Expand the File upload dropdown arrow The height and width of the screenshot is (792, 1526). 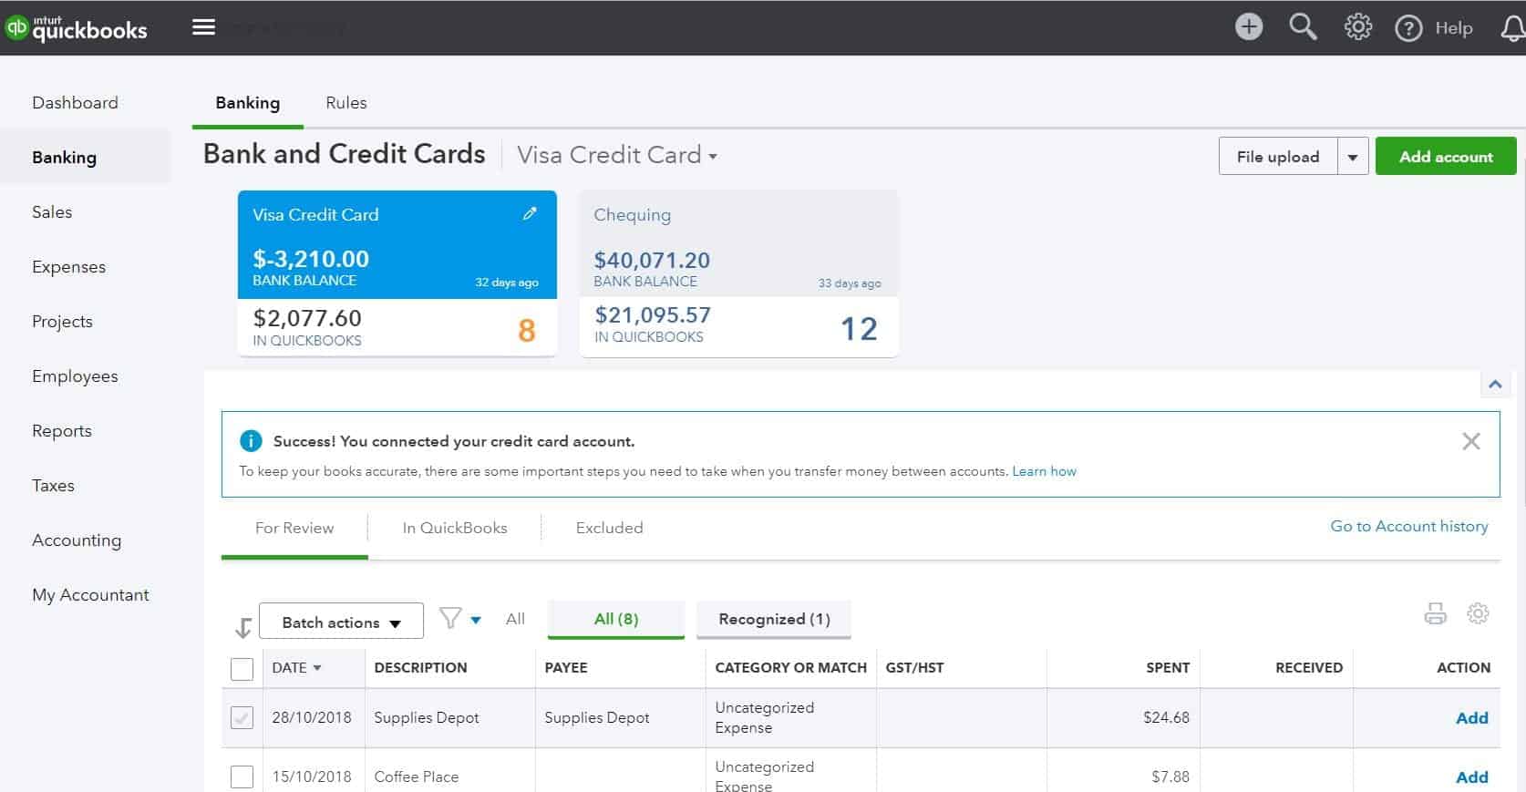1353,157
